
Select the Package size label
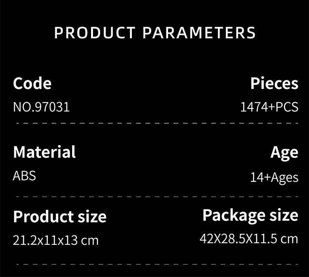tap(250, 215)
